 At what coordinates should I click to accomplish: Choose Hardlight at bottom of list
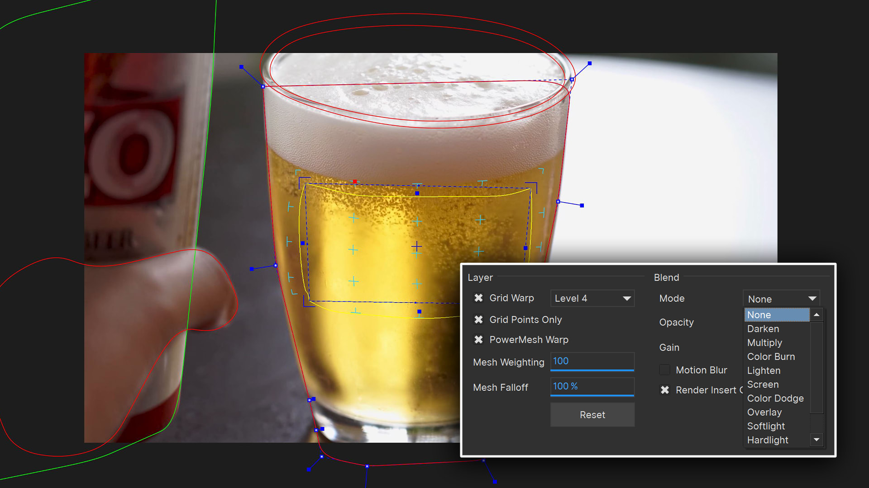(x=768, y=440)
